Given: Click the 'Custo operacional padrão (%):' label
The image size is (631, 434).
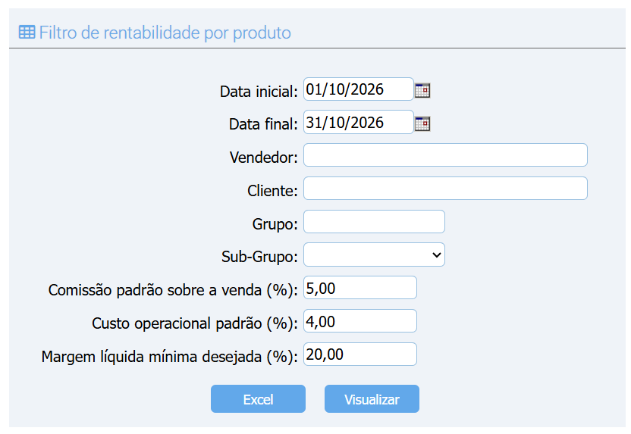Looking at the screenshot, I should pos(195,323).
